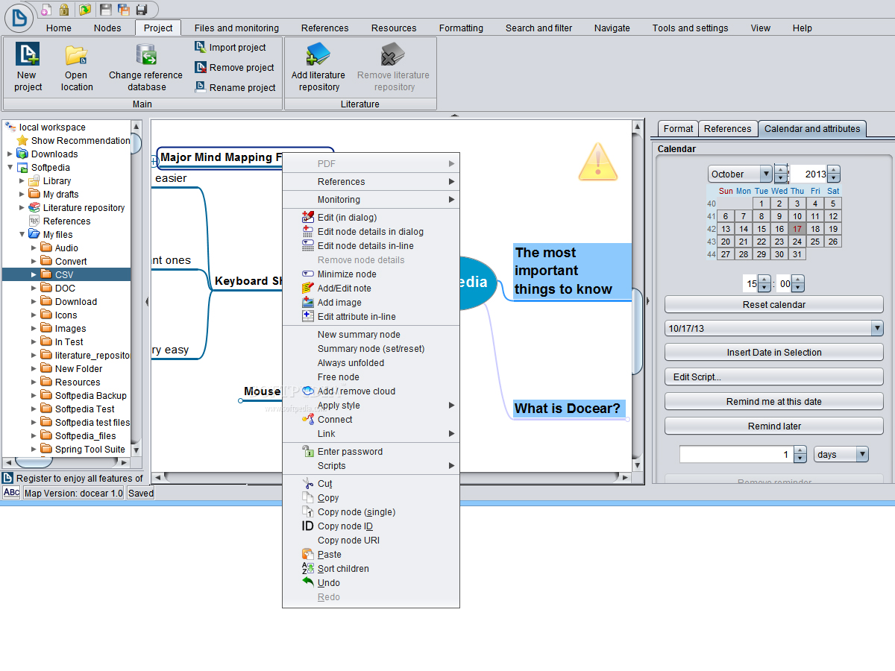Select Sort children in context menu
This screenshot has width=895, height=671.
pyautogui.click(x=343, y=569)
